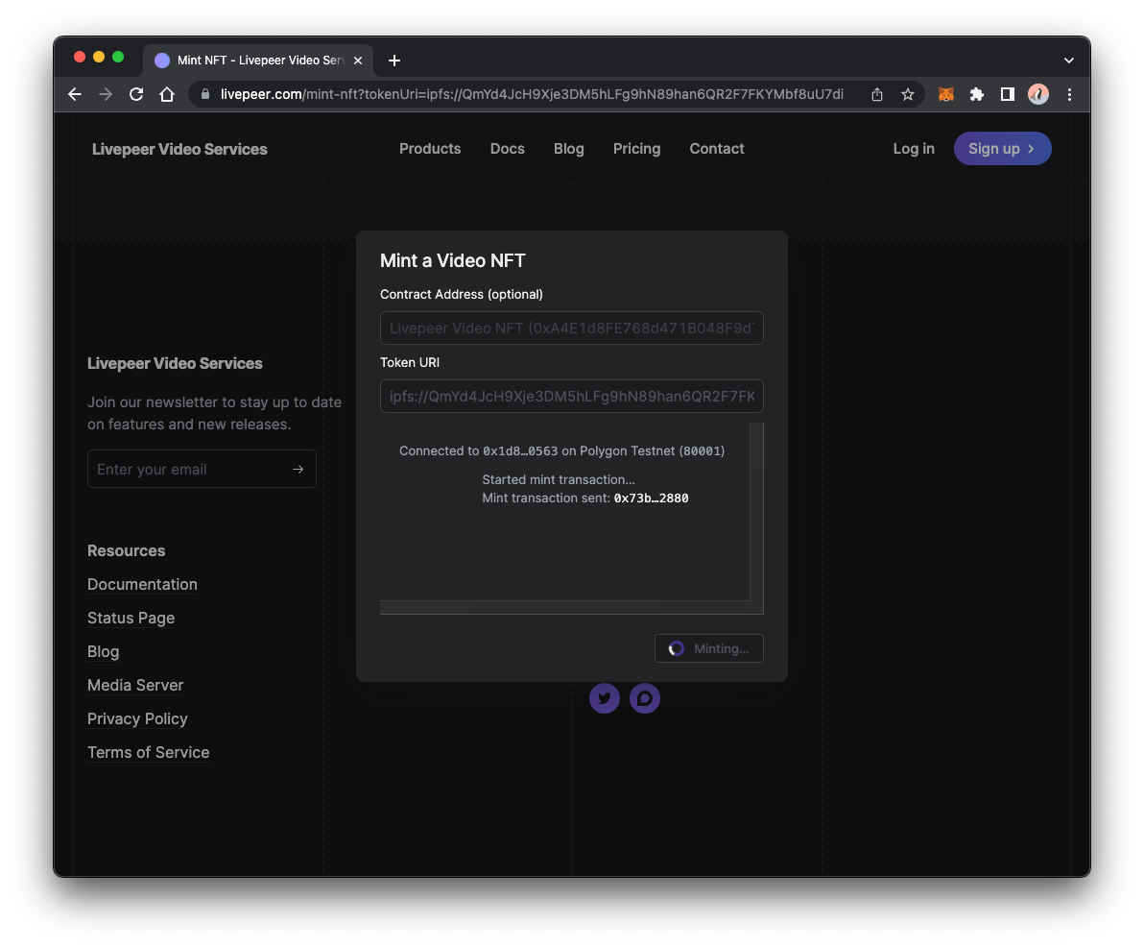The image size is (1144, 948).
Task: Click the footer Livepeer Video Services heading
Action: pos(175,363)
